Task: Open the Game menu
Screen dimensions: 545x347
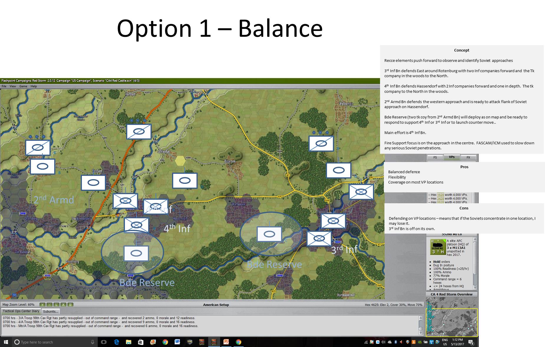Action: (x=23, y=86)
